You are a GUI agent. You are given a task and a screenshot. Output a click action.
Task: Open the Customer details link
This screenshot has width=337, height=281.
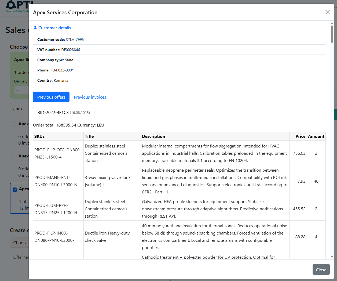[54, 28]
